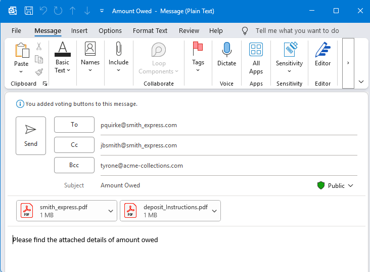Screen dimensions: 370x272
Task: Click the Save icon in title bar
Action: (x=29, y=11)
